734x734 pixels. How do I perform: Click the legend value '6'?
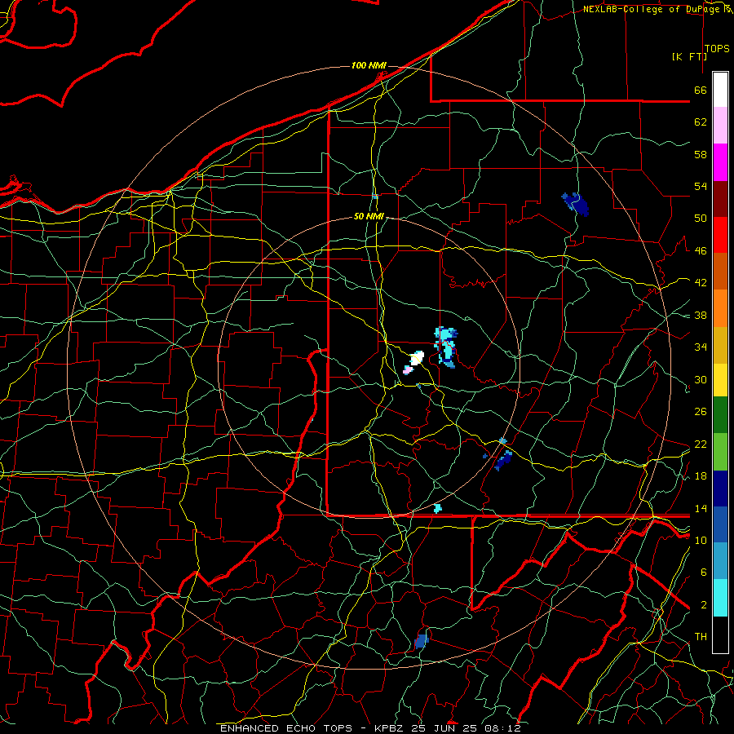click(x=703, y=573)
